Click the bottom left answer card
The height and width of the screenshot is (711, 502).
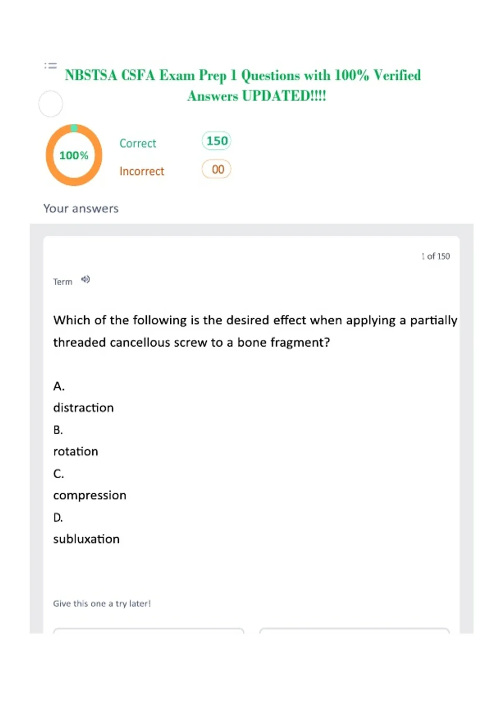149,631
